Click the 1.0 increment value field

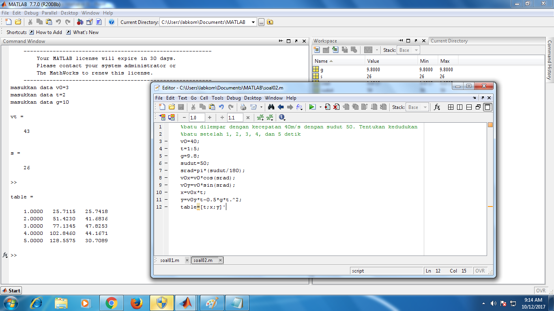pos(197,117)
